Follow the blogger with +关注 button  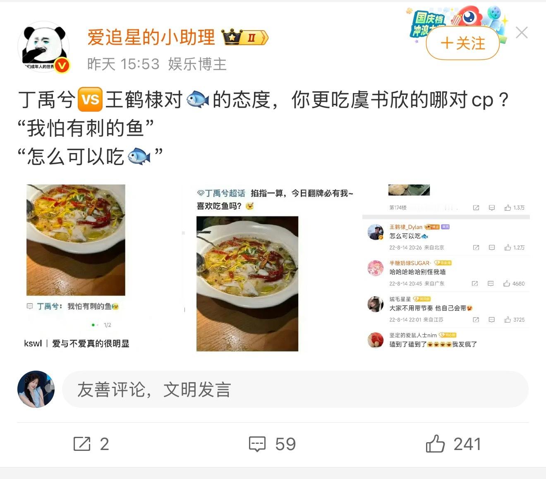[x=463, y=43]
